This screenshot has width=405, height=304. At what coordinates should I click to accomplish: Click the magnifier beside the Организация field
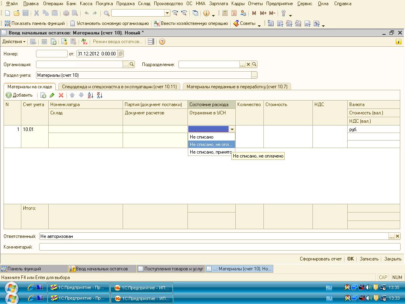click(132, 65)
